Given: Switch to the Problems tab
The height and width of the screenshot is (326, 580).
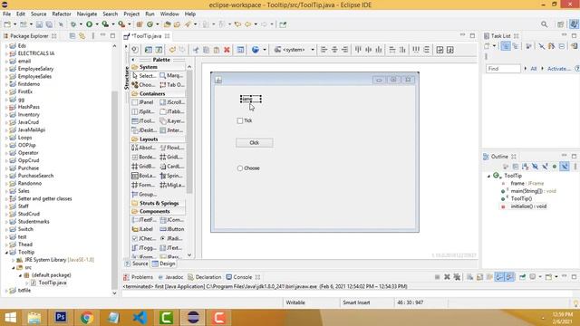Looking at the screenshot, I should pos(139,277).
